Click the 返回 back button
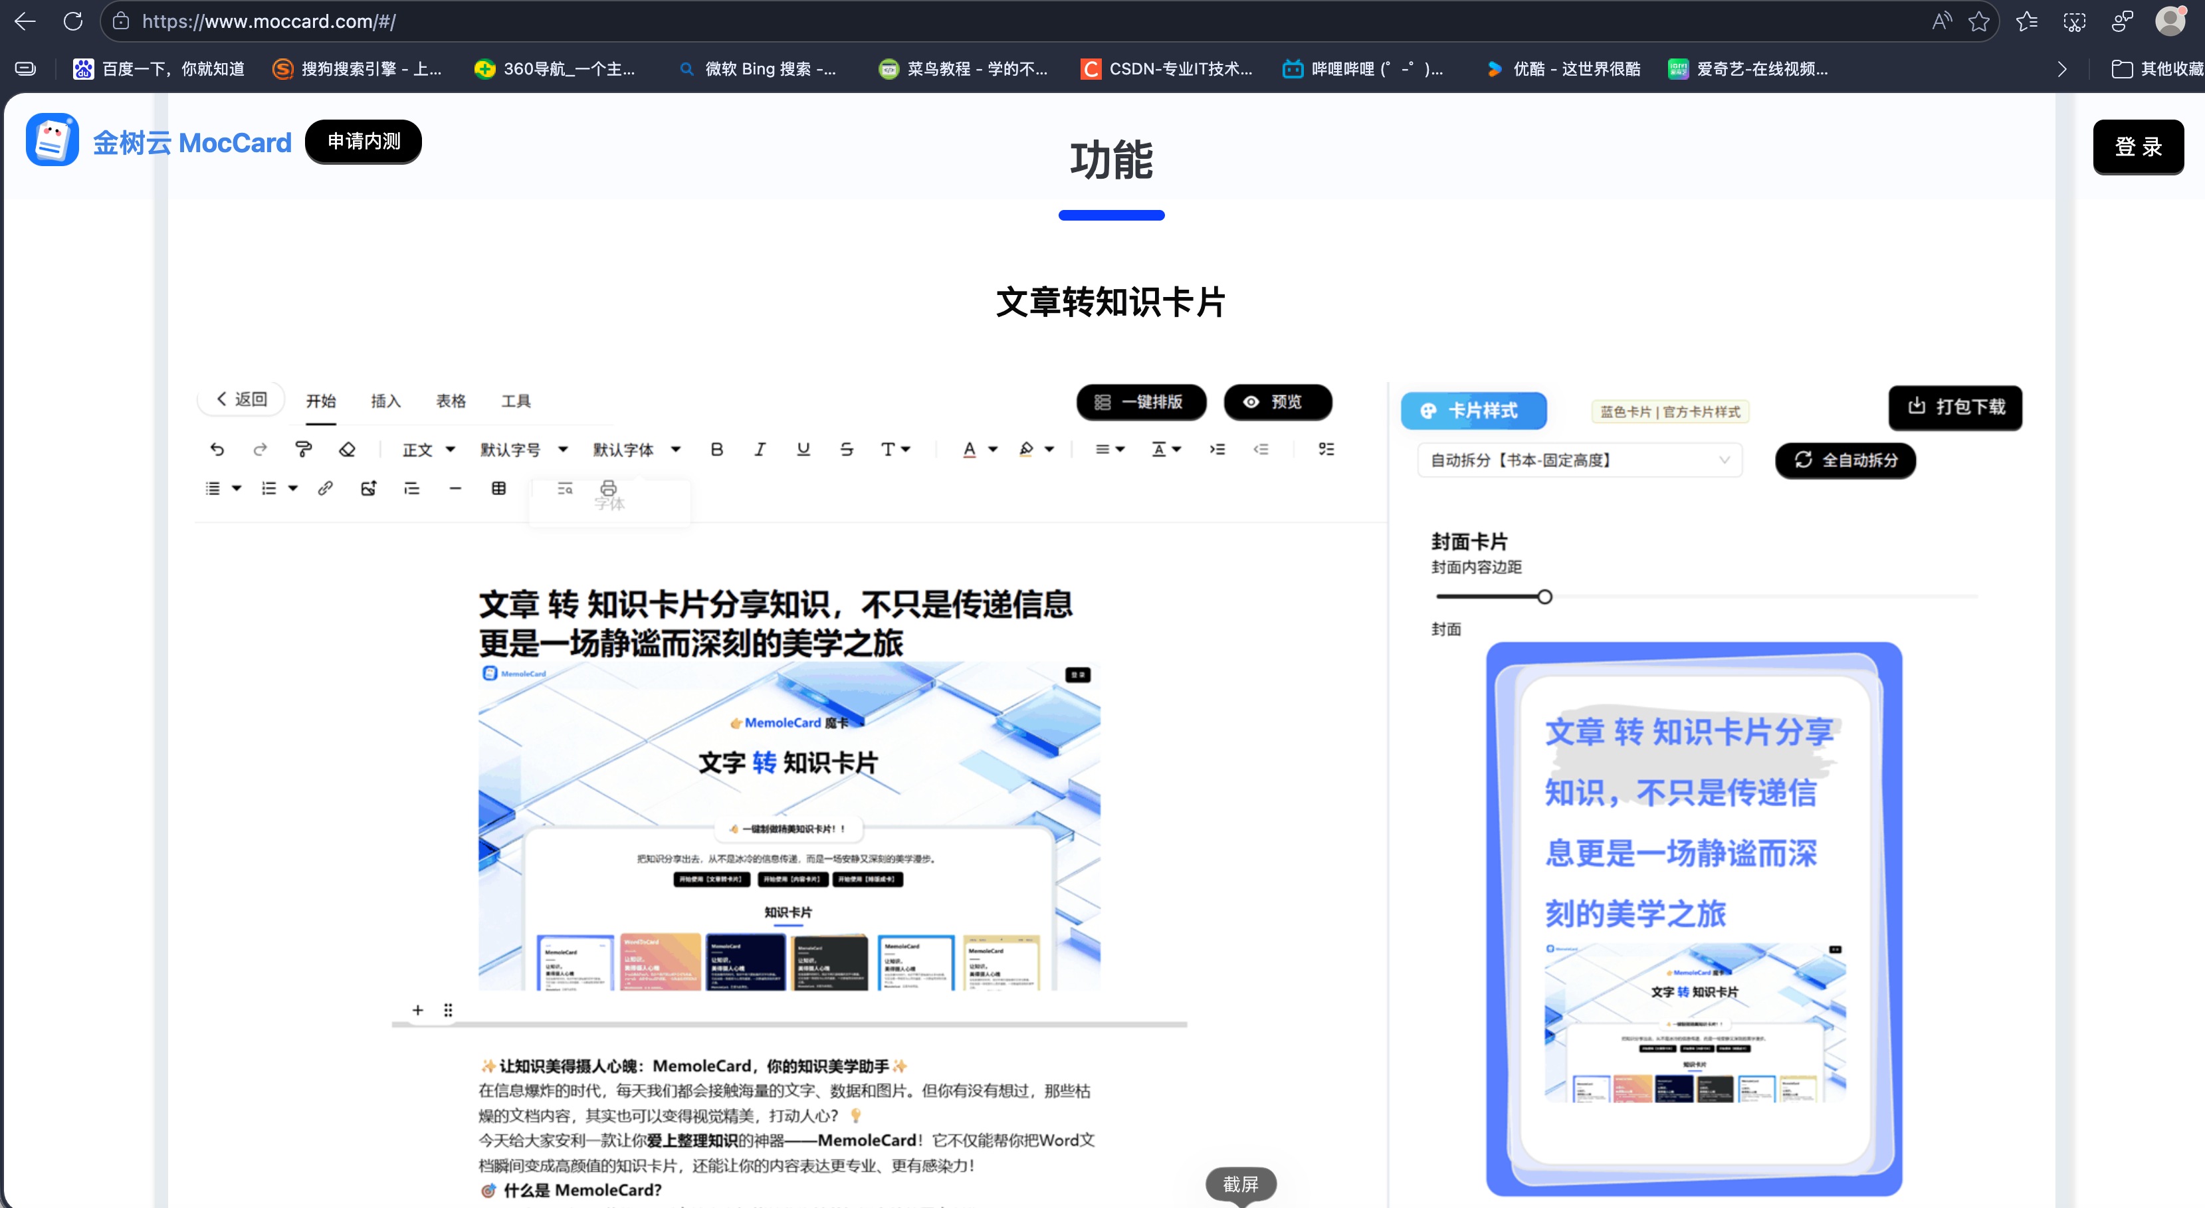The height and width of the screenshot is (1208, 2205). (x=241, y=399)
